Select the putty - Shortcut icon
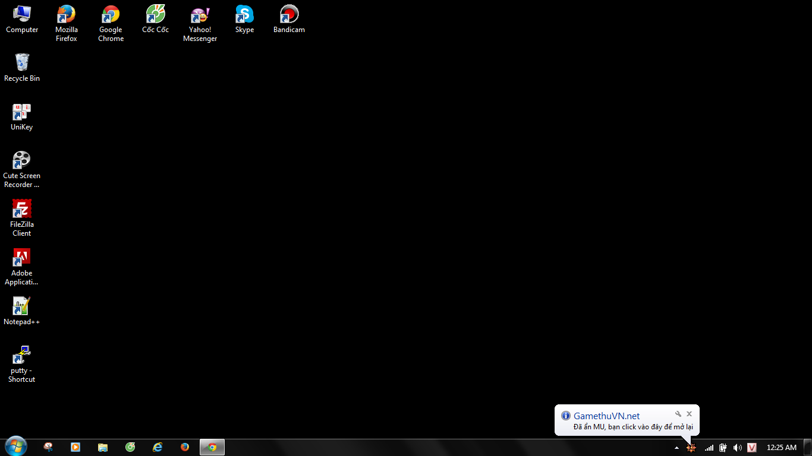 pyautogui.click(x=22, y=364)
